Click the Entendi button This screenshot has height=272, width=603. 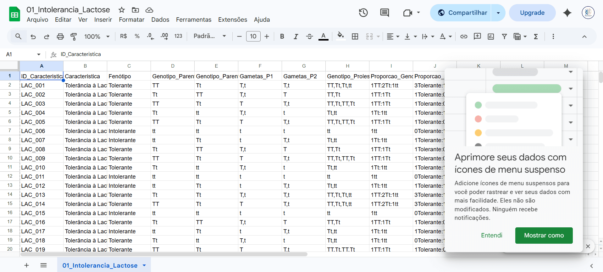(x=491, y=235)
